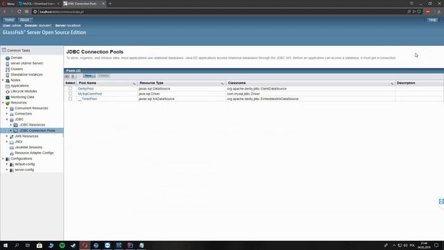Open GlassFish Help
The image size is (444, 250).
click(x=432, y=20)
